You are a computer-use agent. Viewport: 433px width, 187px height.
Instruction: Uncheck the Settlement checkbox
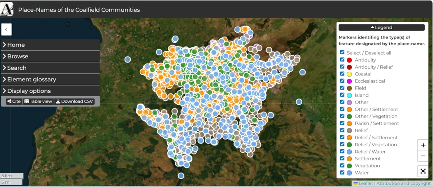(342, 159)
